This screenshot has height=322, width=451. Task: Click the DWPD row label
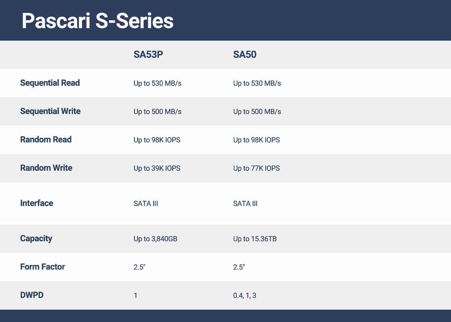[32, 295]
